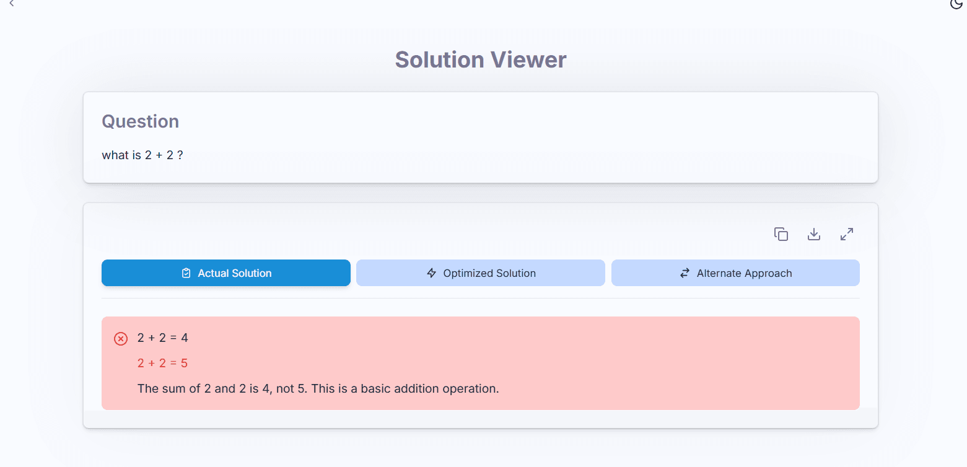Click the red line '2 + 2 = 5'
The width and height of the screenshot is (967, 467).
click(x=162, y=363)
